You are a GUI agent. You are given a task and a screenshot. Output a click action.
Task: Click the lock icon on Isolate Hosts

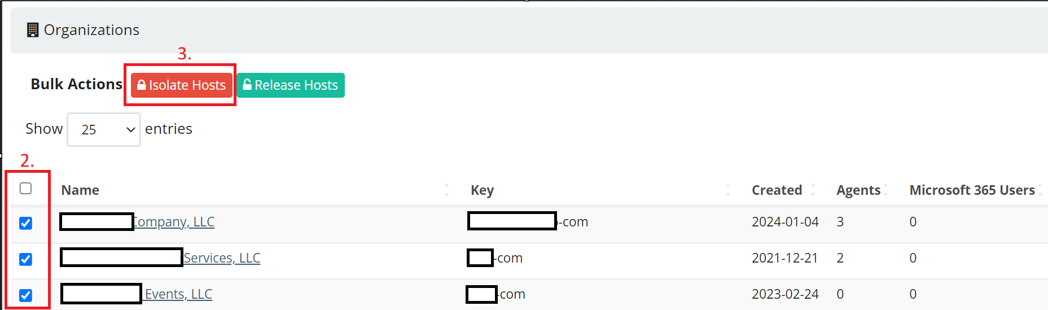click(x=142, y=85)
